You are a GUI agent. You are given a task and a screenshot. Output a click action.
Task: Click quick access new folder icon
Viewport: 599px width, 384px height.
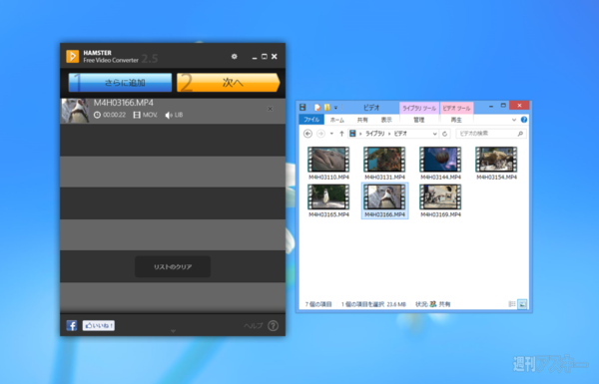[x=327, y=108]
